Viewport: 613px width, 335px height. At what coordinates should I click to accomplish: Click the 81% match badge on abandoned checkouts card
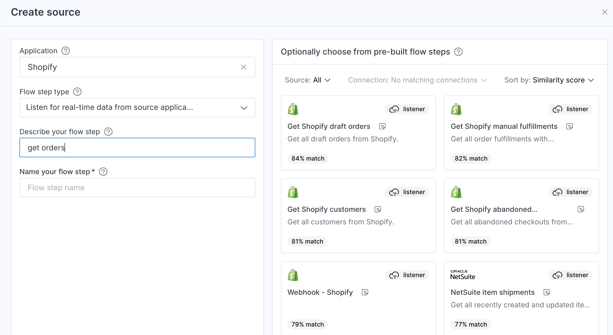(x=471, y=242)
